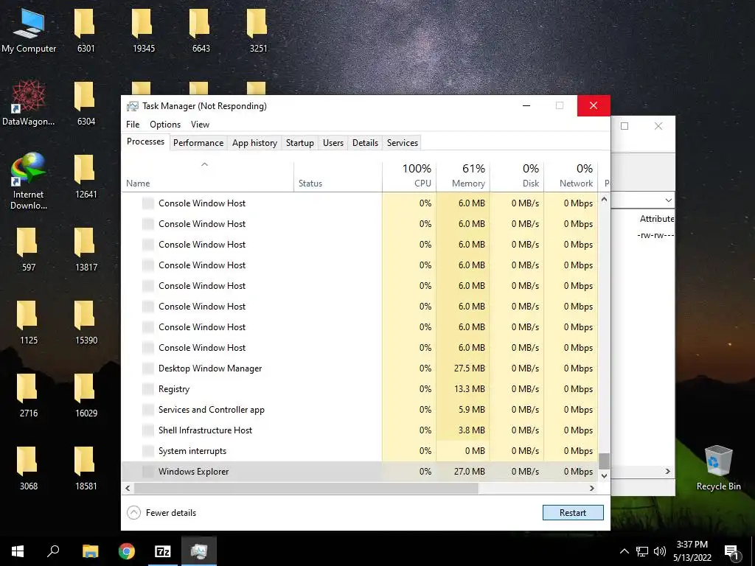
Task: Open 7-Zip from the taskbar
Action: (x=163, y=551)
